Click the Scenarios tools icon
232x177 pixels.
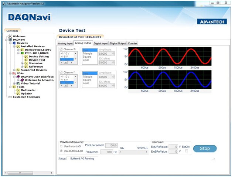coord(26,63)
